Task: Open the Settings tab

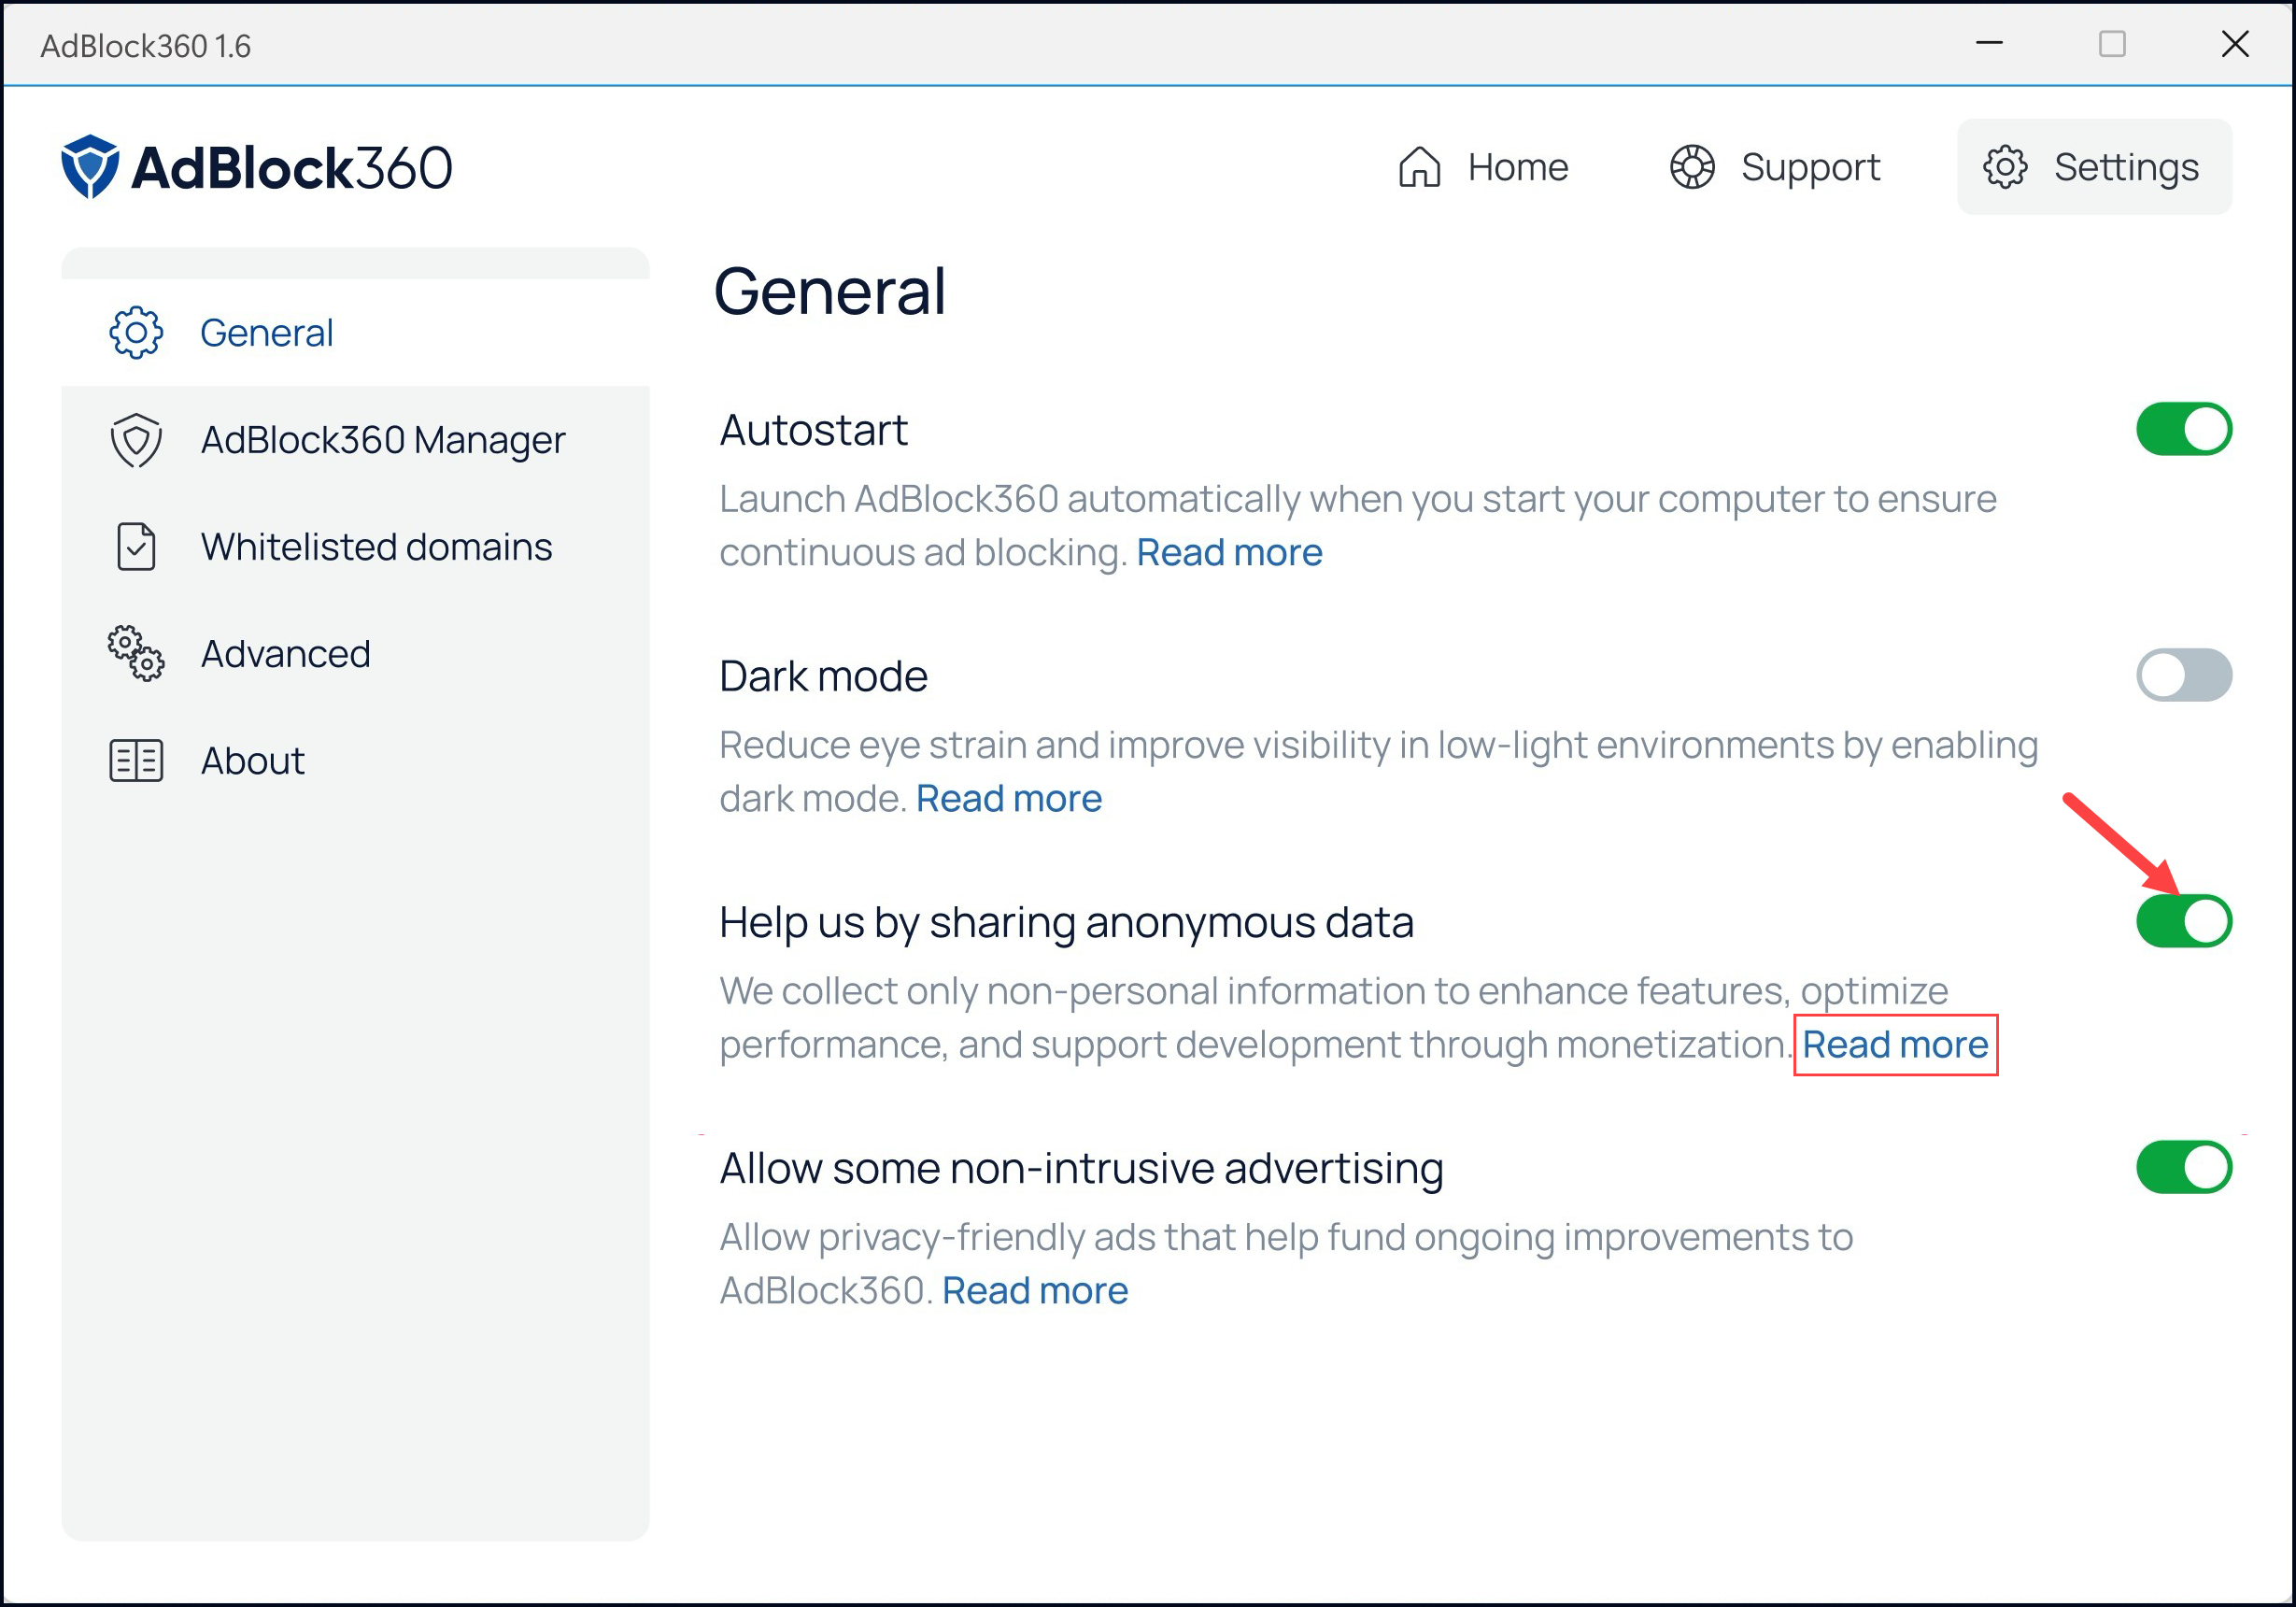Action: click(x=2094, y=167)
